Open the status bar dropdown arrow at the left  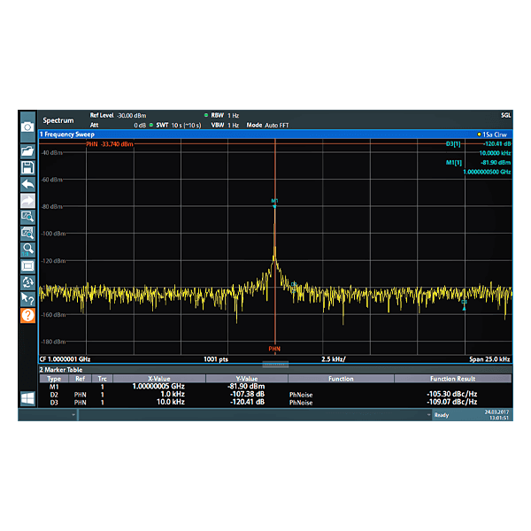(73, 415)
